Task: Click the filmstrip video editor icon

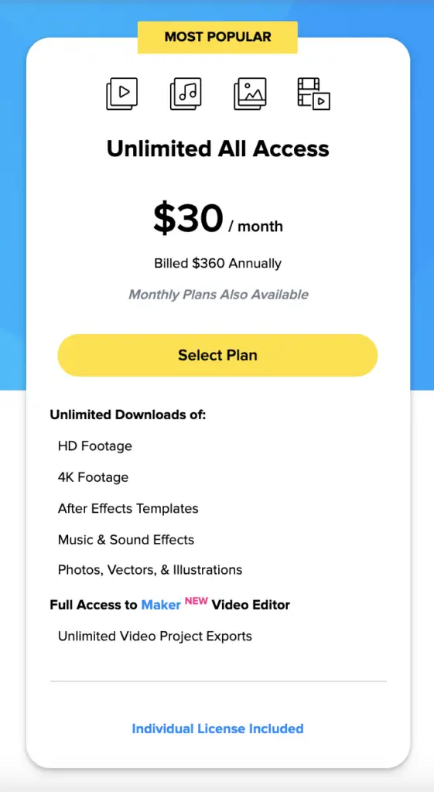Action: [314, 94]
